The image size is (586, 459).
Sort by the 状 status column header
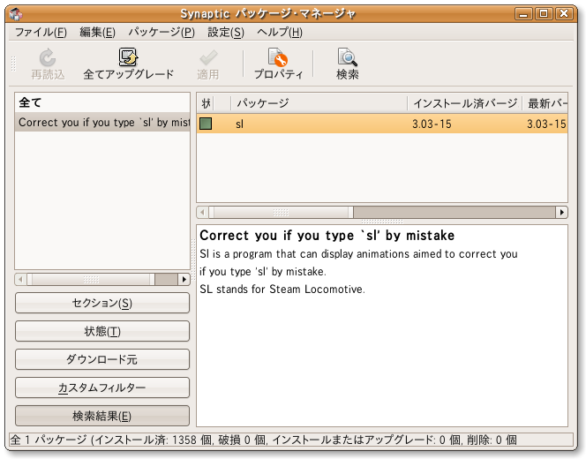pos(206,102)
